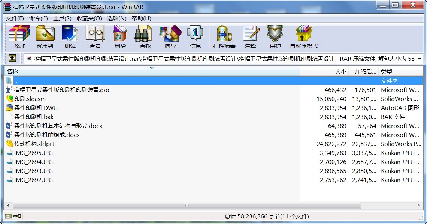The height and width of the screenshot is (224, 427).
Task: Sort files by 压缩后 column header
Action: (364, 72)
